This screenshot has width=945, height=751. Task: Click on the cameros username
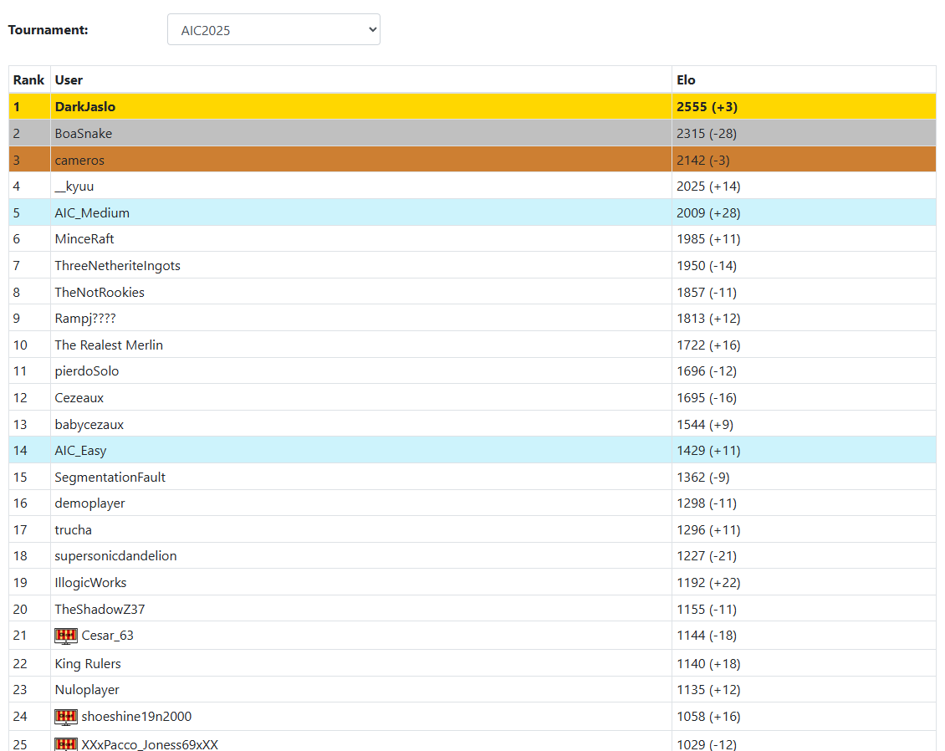pos(79,161)
